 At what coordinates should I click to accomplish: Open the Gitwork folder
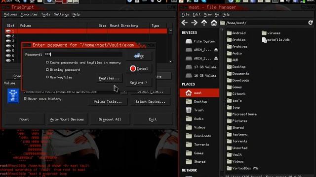click(236, 94)
